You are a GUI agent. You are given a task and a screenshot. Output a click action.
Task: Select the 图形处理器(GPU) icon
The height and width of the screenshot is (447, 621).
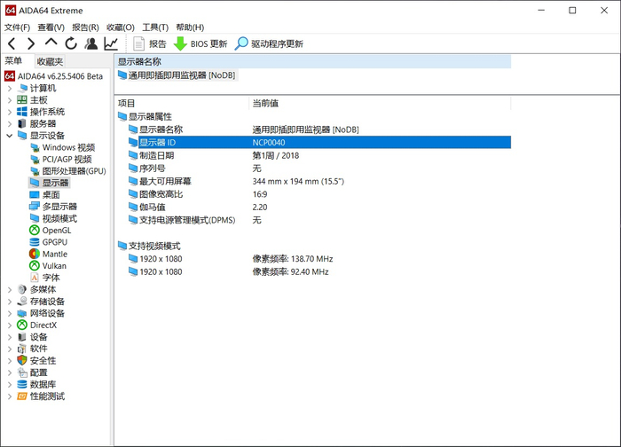click(x=35, y=171)
